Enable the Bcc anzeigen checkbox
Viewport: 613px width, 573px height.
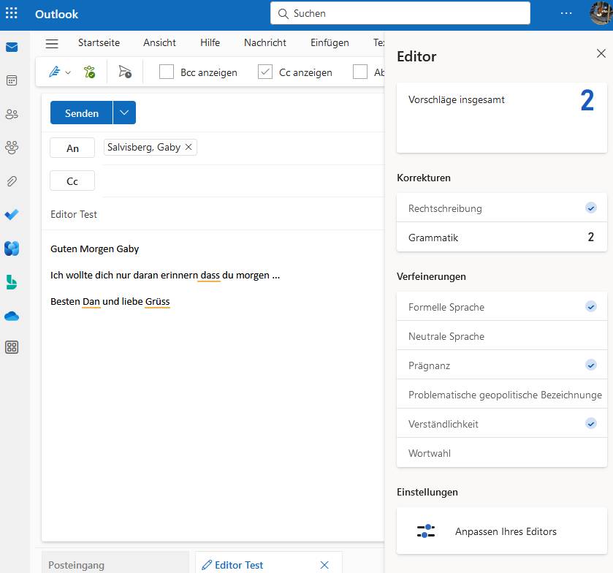[167, 72]
